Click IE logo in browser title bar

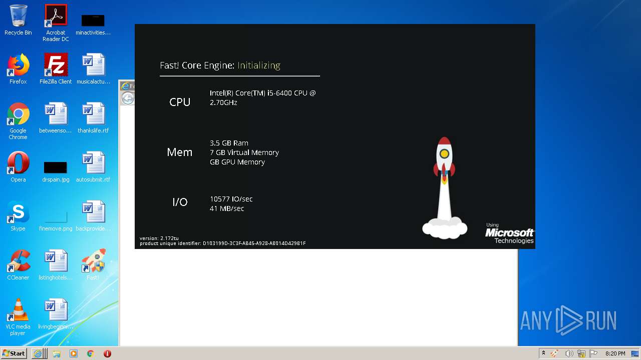pyautogui.click(x=125, y=85)
